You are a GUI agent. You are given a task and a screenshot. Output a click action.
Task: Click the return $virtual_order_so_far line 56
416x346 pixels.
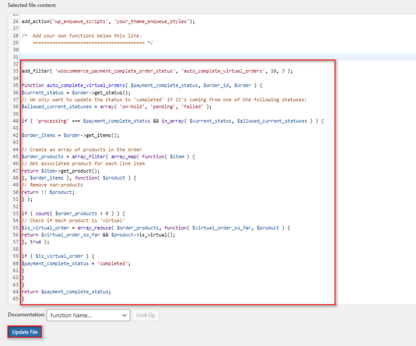click(98, 235)
